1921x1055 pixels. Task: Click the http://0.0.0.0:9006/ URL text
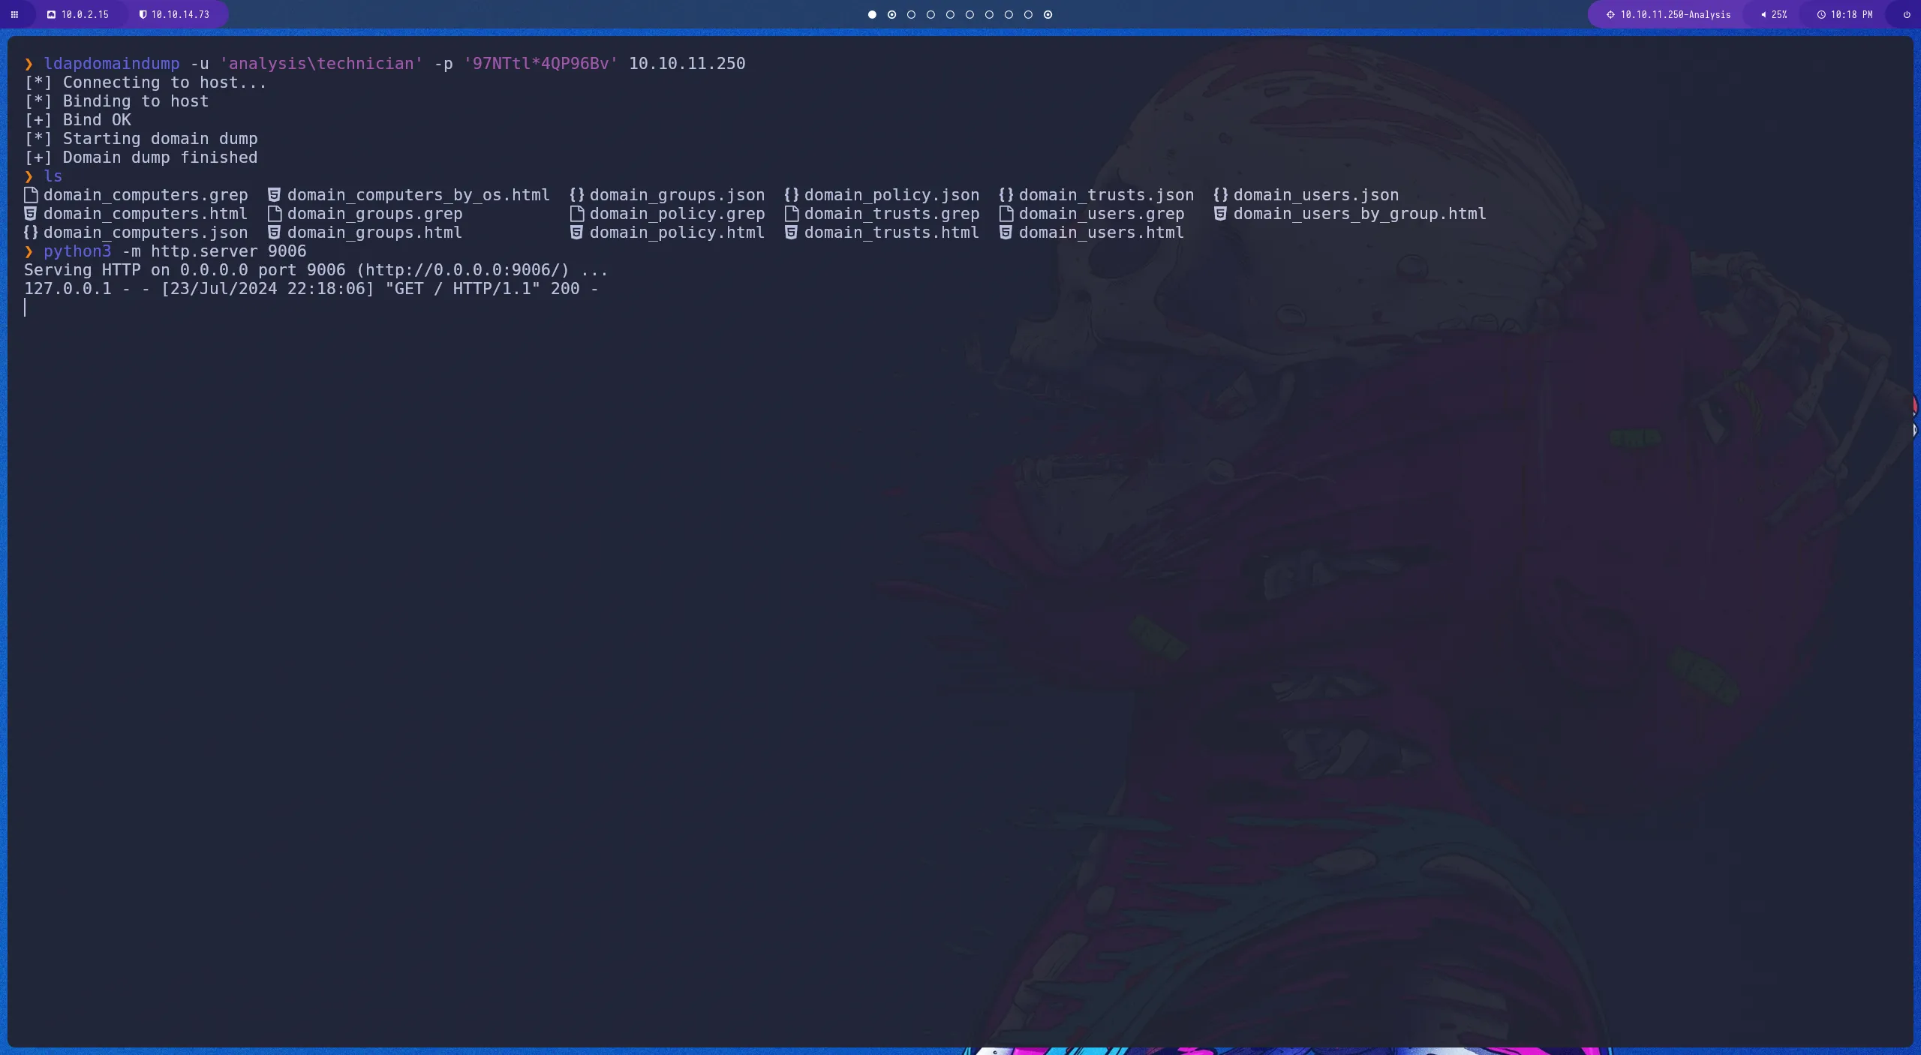pyautogui.click(x=462, y=270)
